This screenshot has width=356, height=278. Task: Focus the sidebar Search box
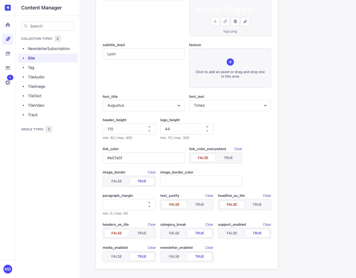[48, 26]
